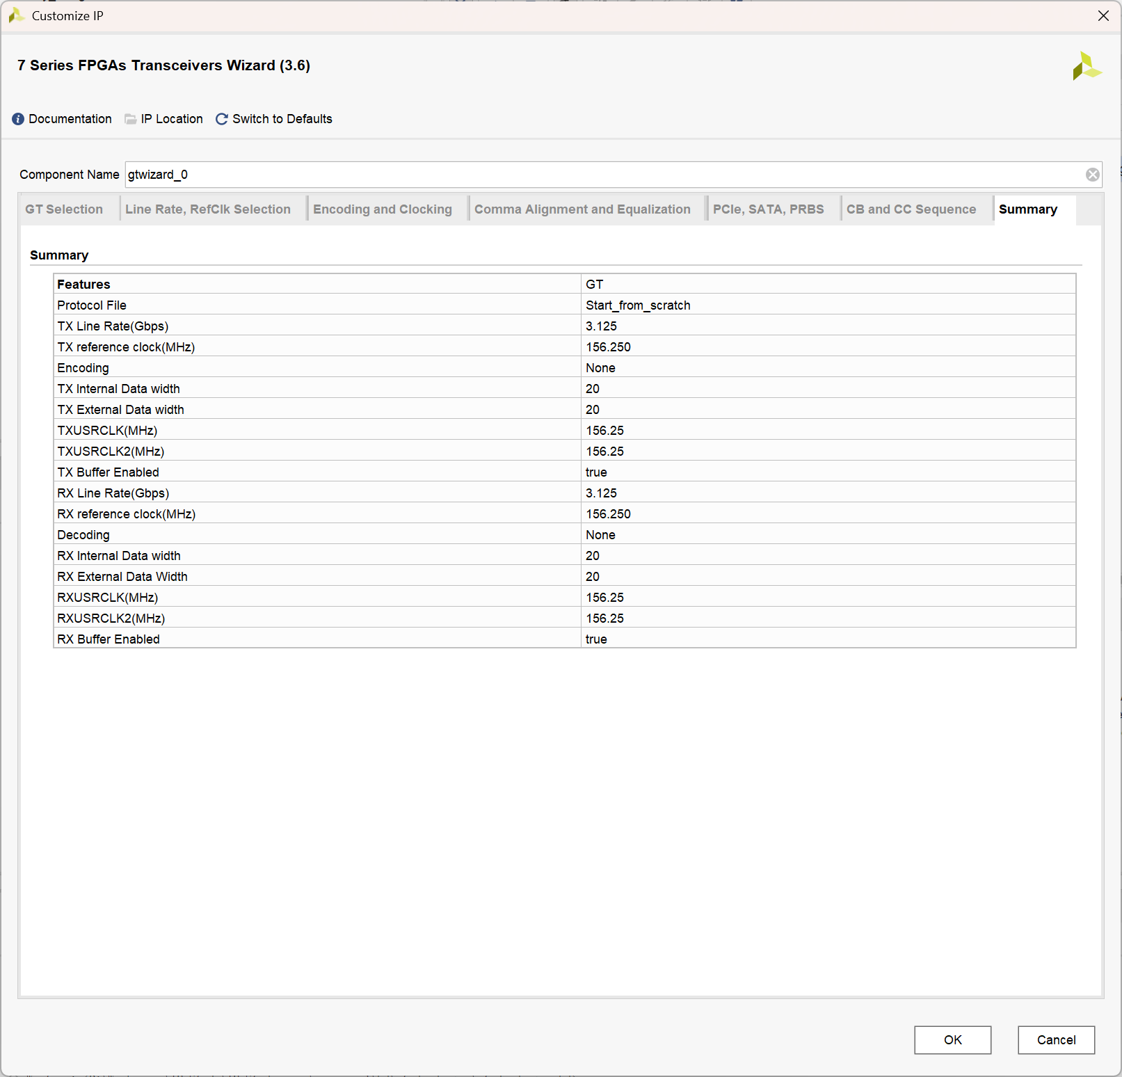Screen dimensions: 1122x1077
Task: Click the Start_from_scratch value
Action: [x=638, y=305]
